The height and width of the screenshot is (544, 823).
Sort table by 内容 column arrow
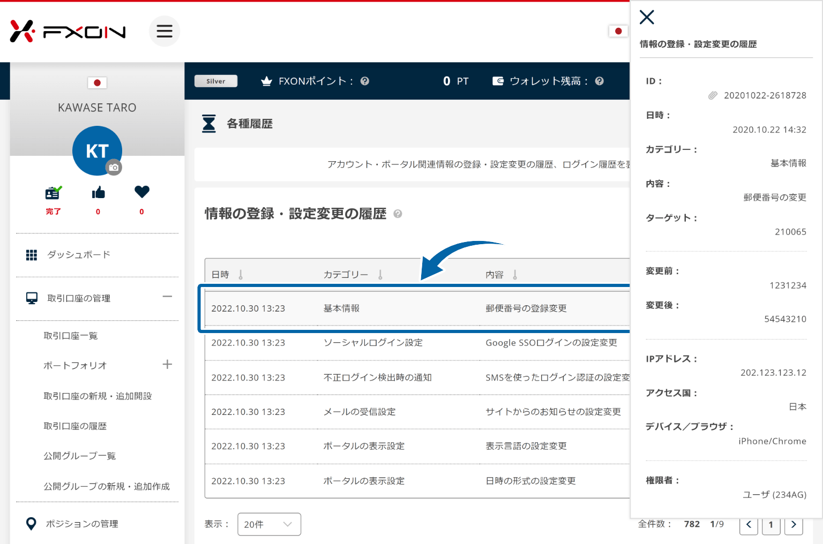click(x=515, y=275)
